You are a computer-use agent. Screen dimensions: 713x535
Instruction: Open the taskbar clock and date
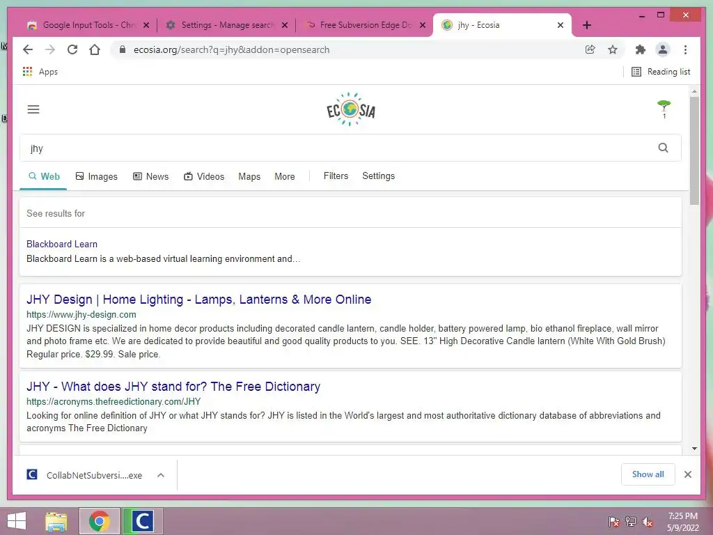(682, 522)
